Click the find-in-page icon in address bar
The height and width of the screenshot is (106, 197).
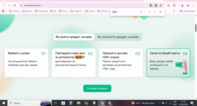coord(156,5)
